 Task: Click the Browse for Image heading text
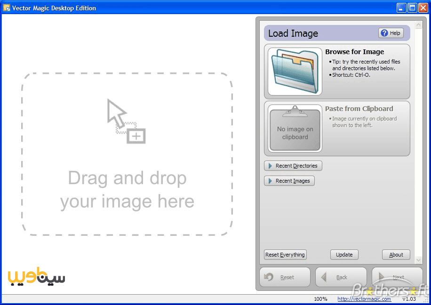click(355, 52)
